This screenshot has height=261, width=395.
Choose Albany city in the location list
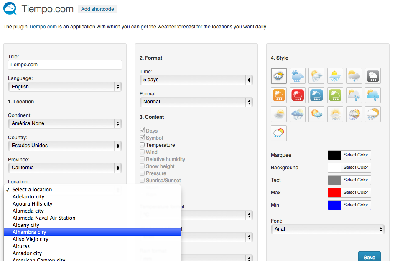(92, 225)
